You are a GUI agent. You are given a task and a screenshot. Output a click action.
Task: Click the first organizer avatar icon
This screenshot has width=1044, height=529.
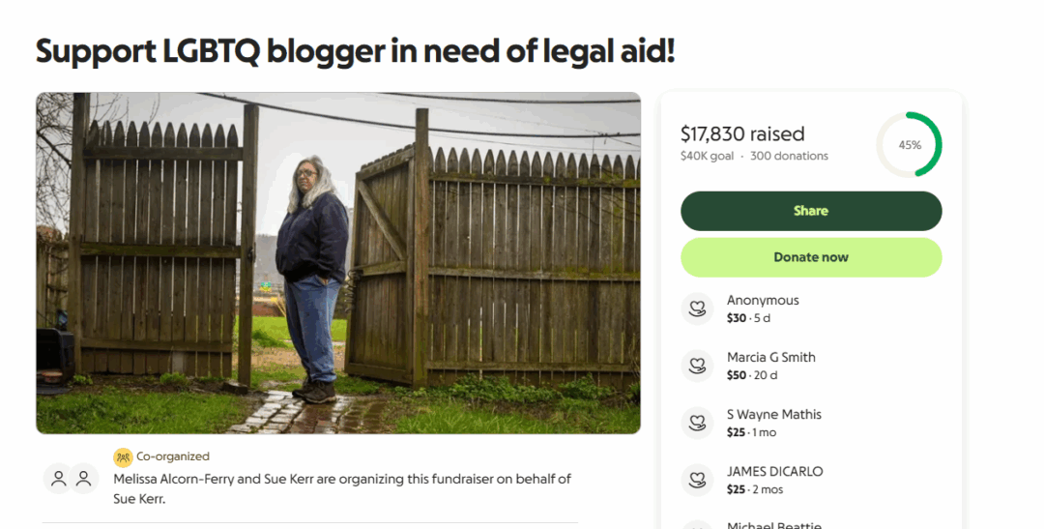[x=59, y=479]
